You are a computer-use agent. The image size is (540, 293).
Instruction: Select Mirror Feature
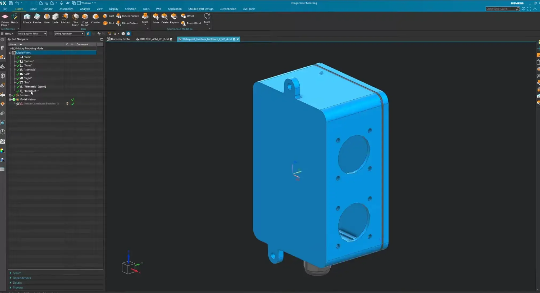(x=127, y=23)
